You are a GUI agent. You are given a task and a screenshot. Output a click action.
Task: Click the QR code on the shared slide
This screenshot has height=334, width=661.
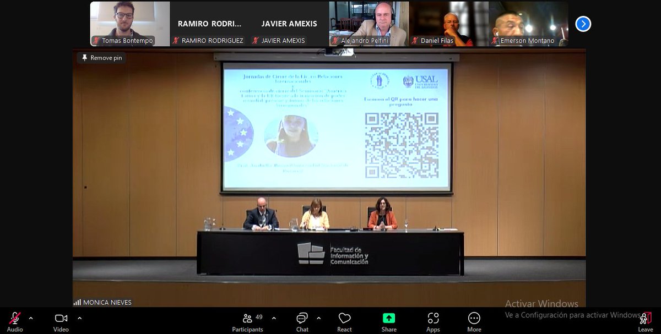402,145
